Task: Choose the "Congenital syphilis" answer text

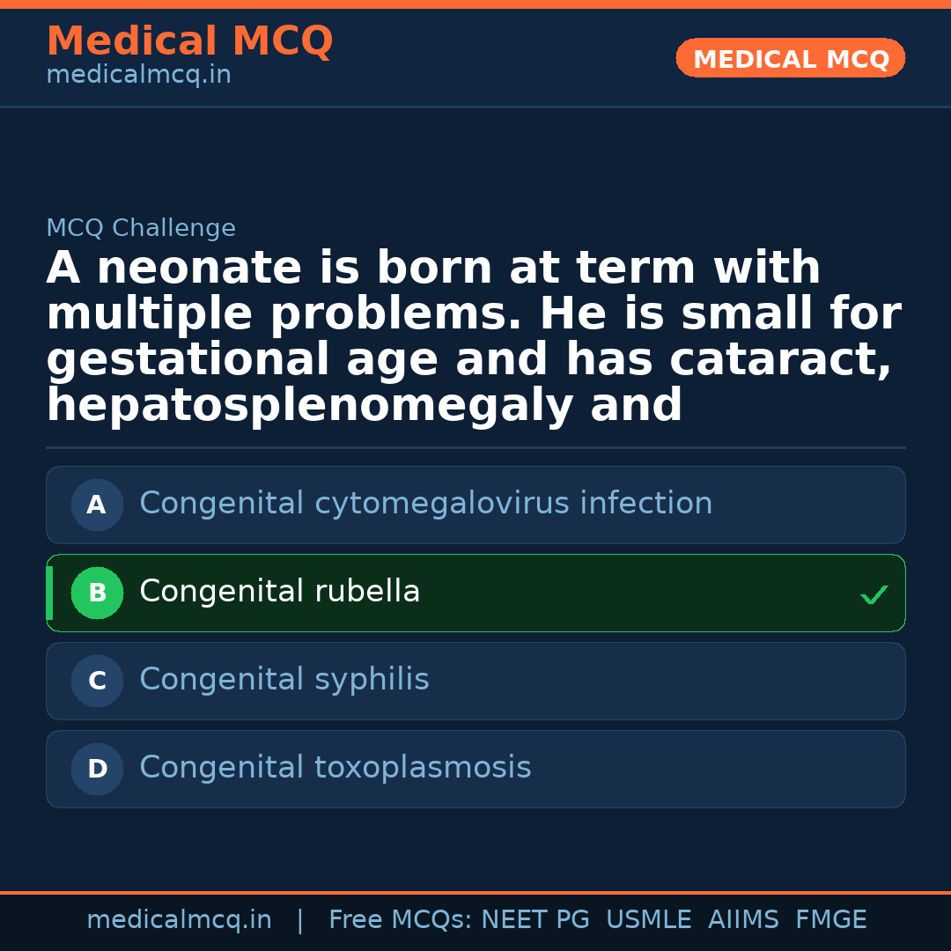Action: 284,680
